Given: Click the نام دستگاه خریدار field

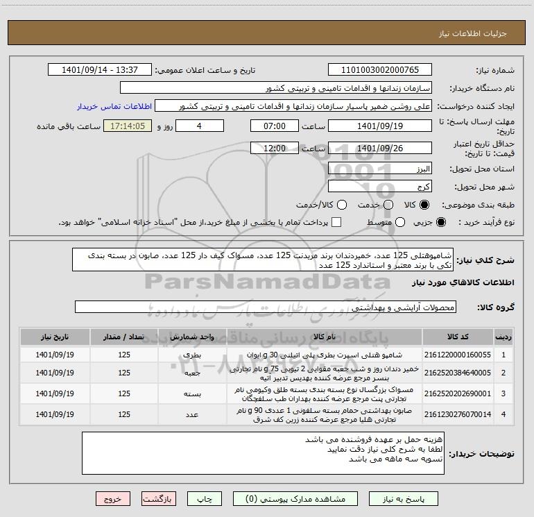Looking at the screenshot, I should [x=276, y=88].
